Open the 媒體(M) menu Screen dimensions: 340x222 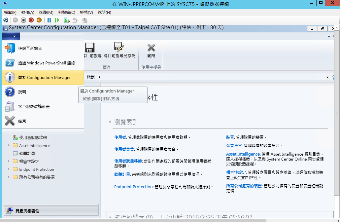coord(46,12)
